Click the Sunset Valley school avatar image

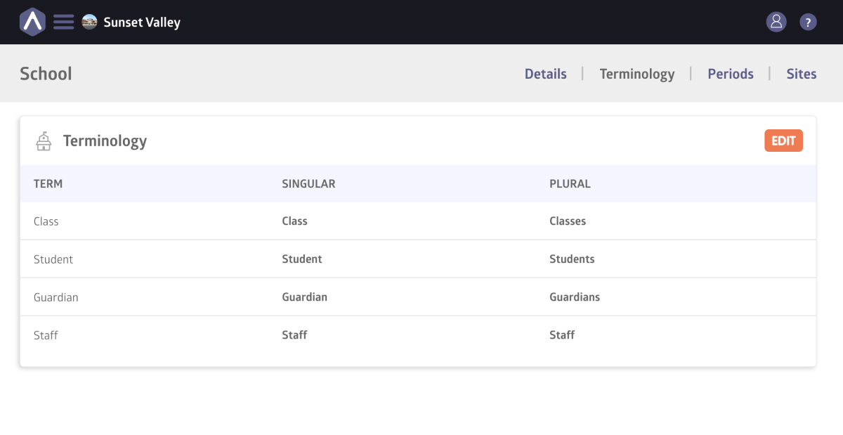[x=89, y=22]
